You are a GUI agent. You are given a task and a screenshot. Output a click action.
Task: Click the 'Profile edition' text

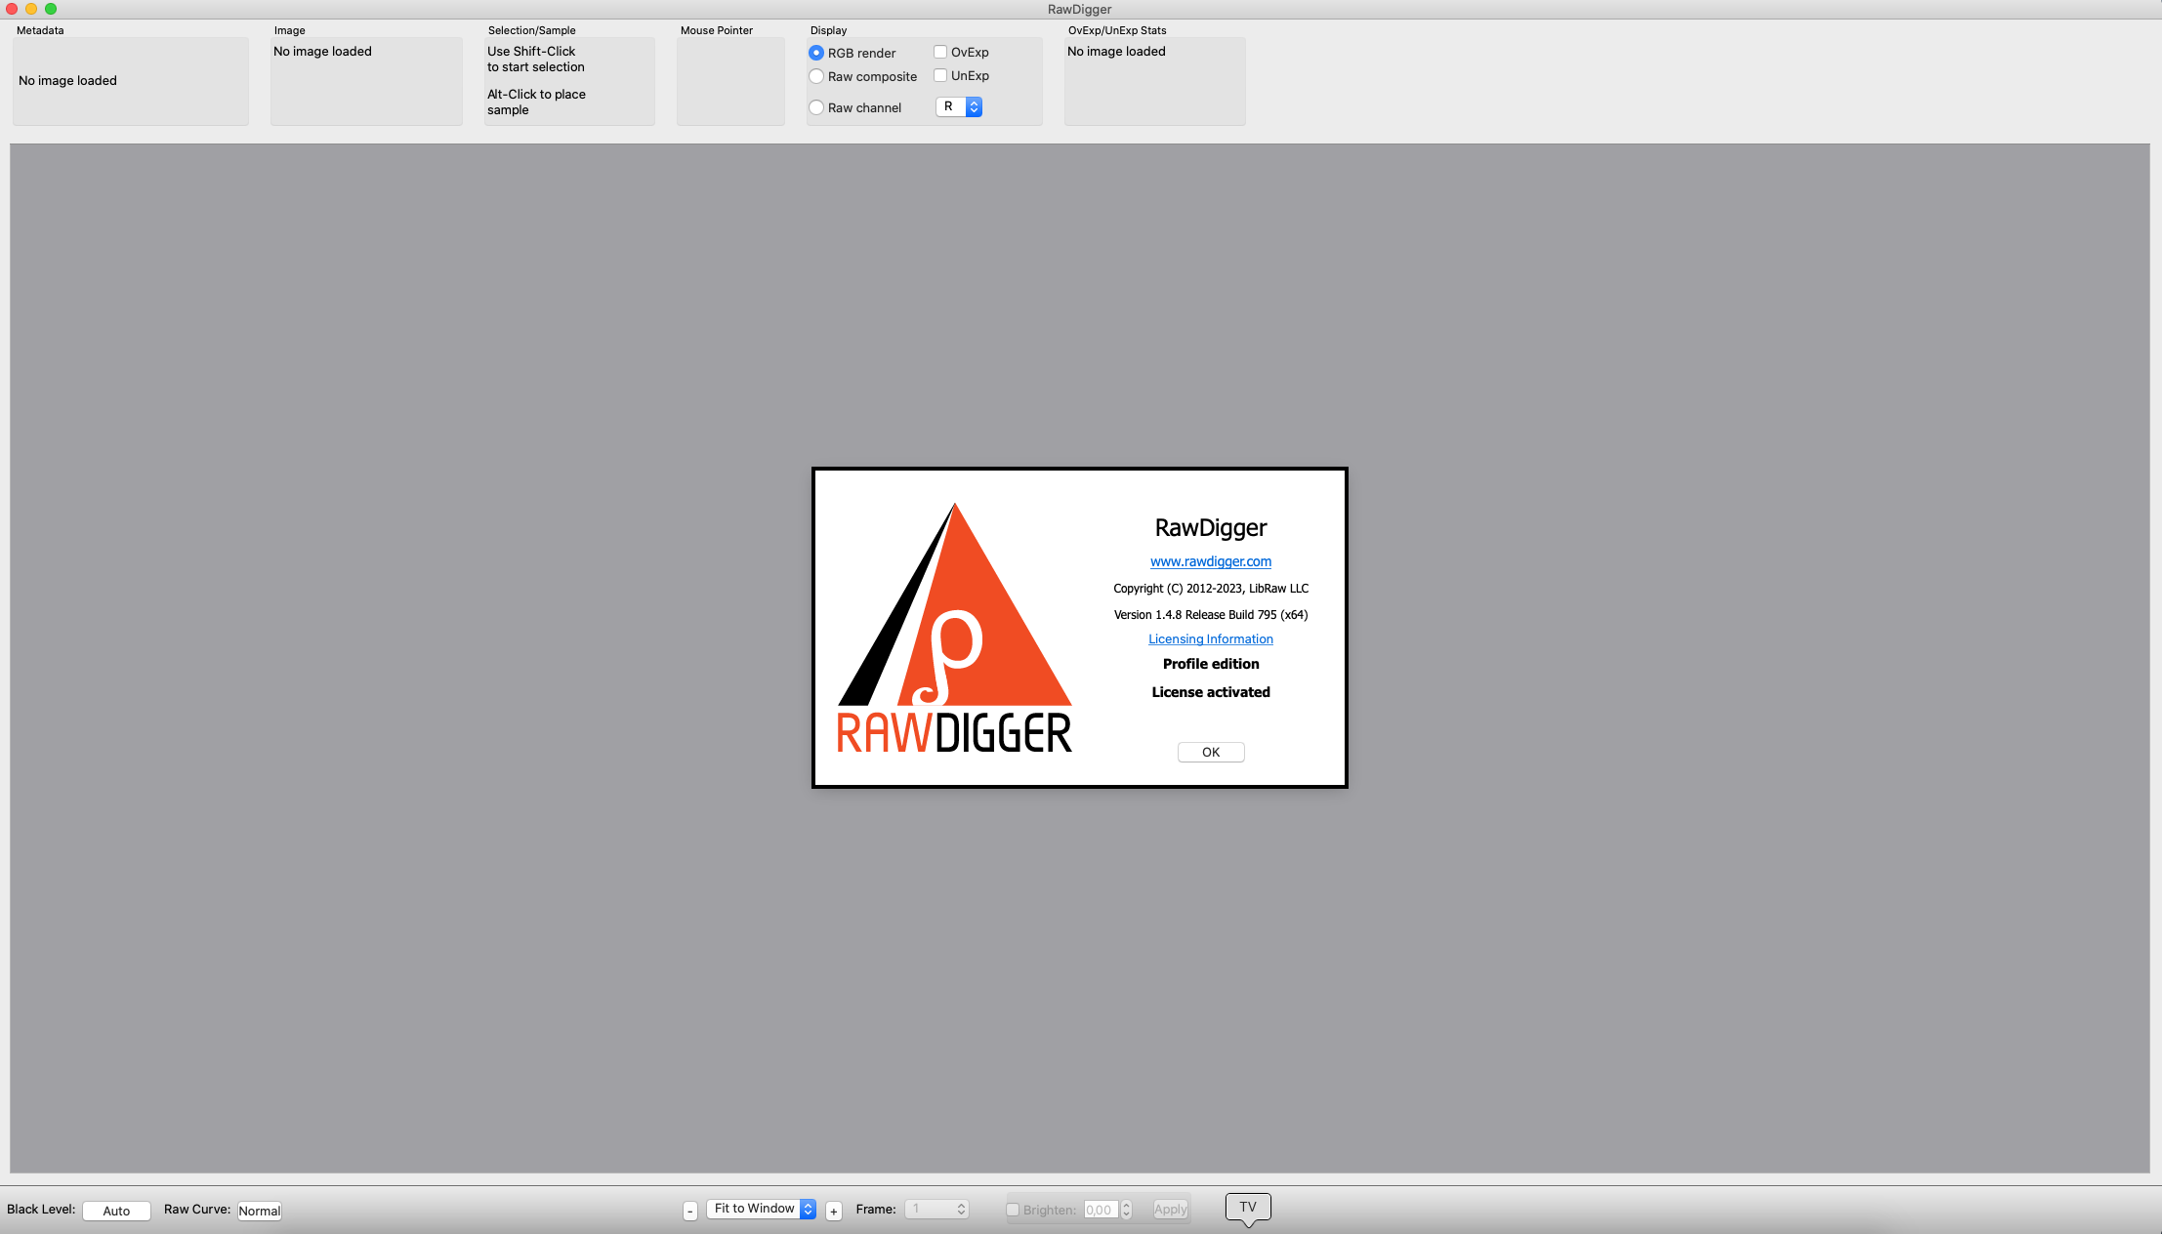pyautogui.click(x=1211, y=664)
